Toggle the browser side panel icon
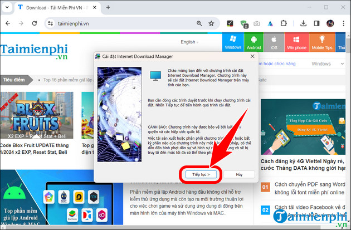Image resolution: width=351 pixels, height=230 pixels. tap(316, 23)
